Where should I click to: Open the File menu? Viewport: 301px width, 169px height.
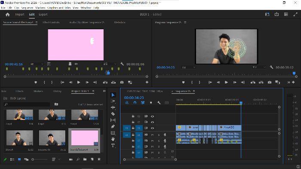click(3, 8)
